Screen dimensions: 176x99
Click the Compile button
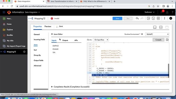pyautogui.click(x=158, y=40)
